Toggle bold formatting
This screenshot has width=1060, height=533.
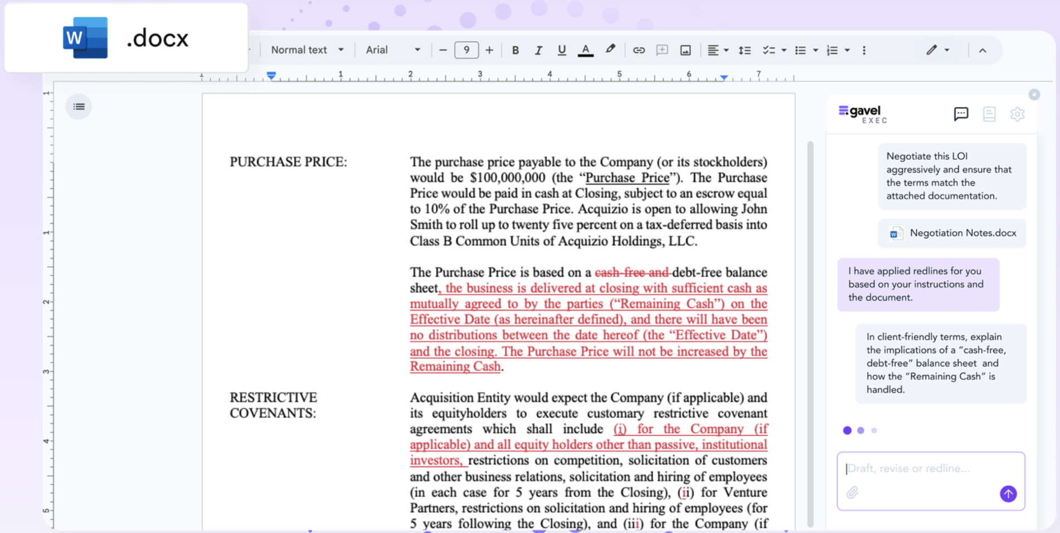[x=516, y=50]
